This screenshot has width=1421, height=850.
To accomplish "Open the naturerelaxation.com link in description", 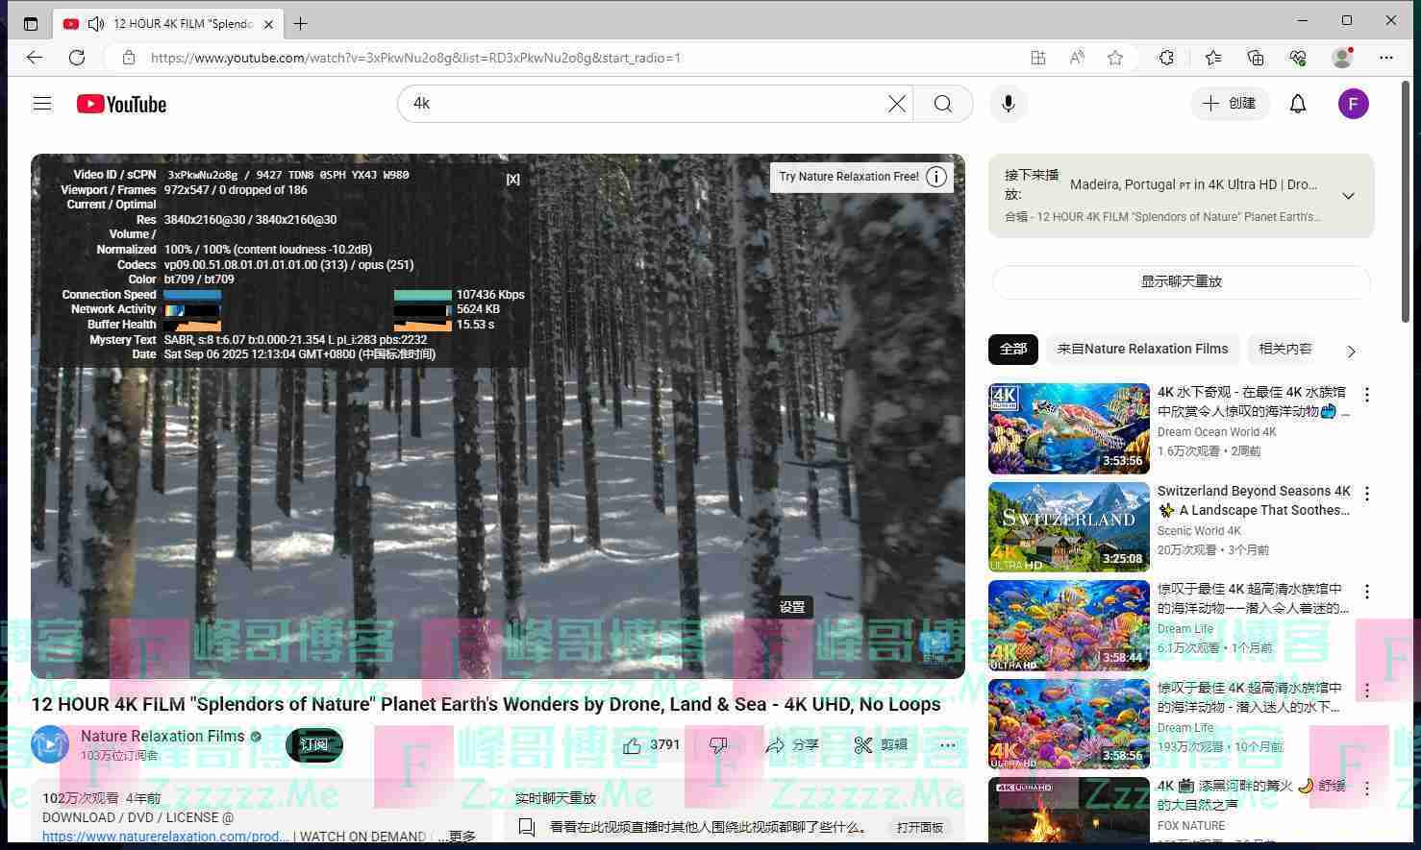I will [165, 837].
